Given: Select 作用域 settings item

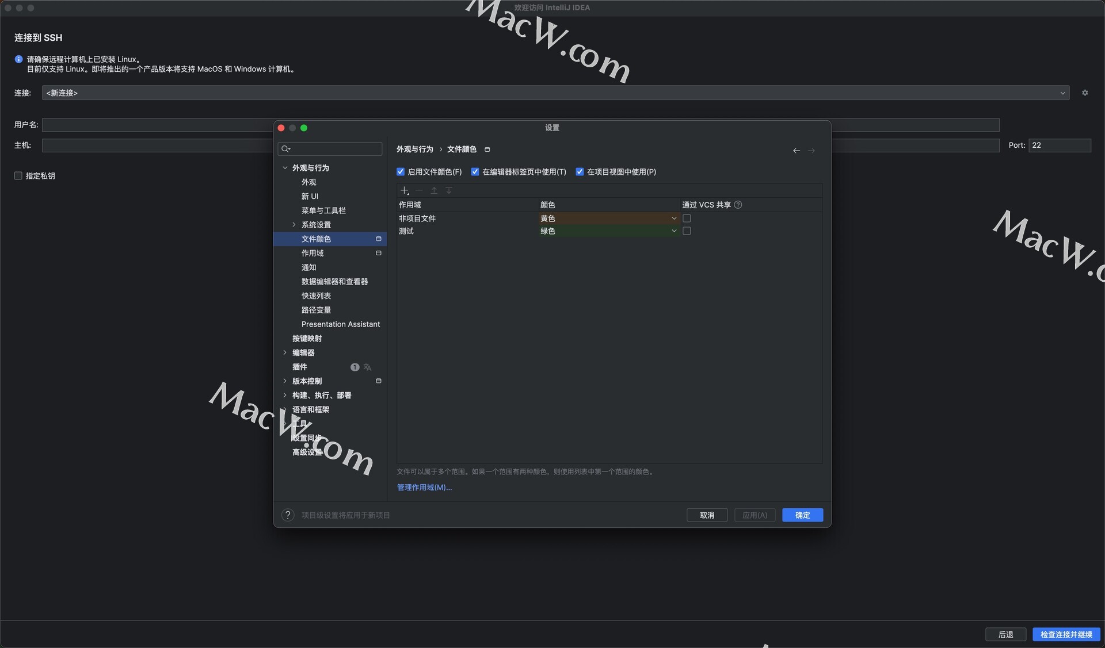Looking at the screenshot, I should 313,253.
